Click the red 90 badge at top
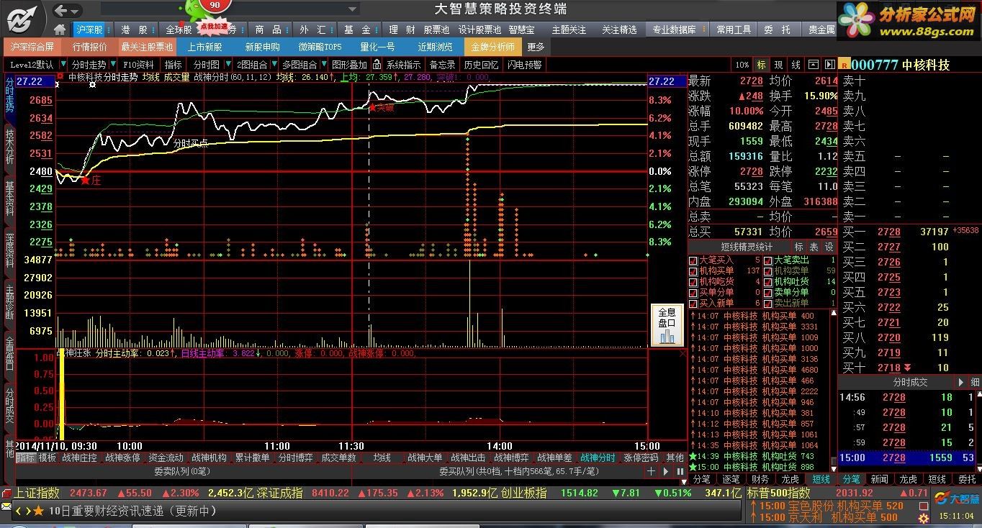Screen dimensions: 982x528 tap(215, 5)
